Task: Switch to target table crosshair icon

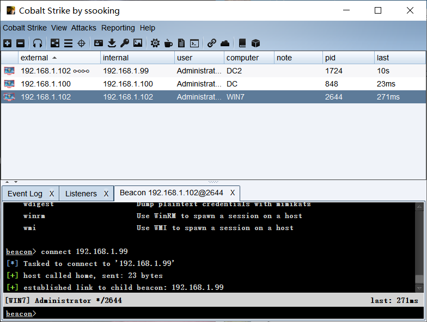Action: pyautogui.click(x=82, y=43)
